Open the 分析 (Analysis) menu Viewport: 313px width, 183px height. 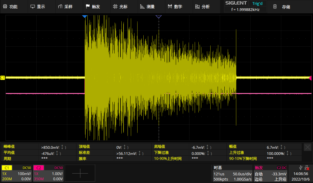point(202,7)
